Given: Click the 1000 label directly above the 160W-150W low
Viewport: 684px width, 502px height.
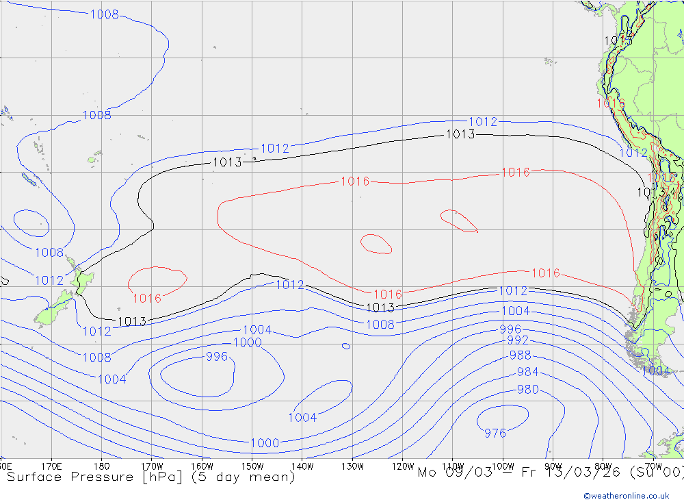Looking at the screenshot, I should [248, 342].
